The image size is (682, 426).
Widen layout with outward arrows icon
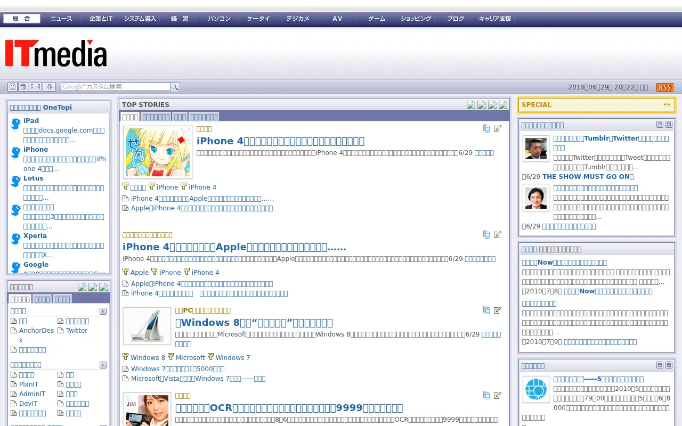(x=36, y=87)
